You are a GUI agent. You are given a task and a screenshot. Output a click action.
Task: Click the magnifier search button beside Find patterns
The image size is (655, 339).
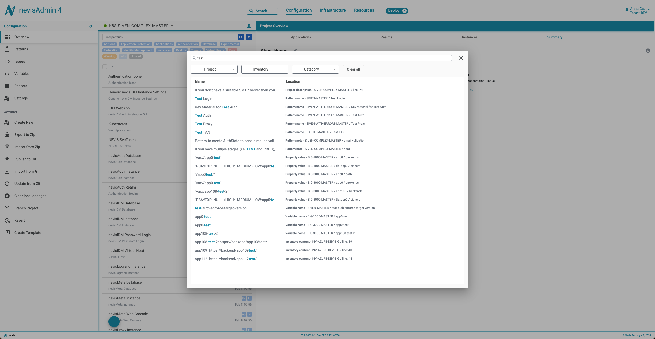click(241, 37)
